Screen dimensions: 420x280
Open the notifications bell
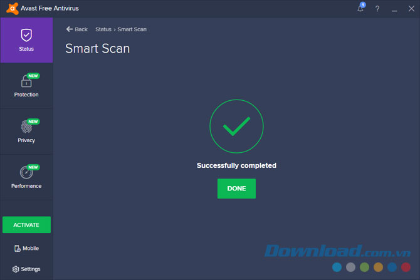[x=361, y=8]
